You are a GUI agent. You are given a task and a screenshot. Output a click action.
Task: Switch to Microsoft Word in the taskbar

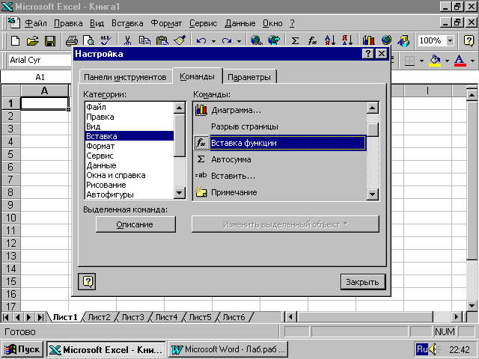tap(228, 349)
